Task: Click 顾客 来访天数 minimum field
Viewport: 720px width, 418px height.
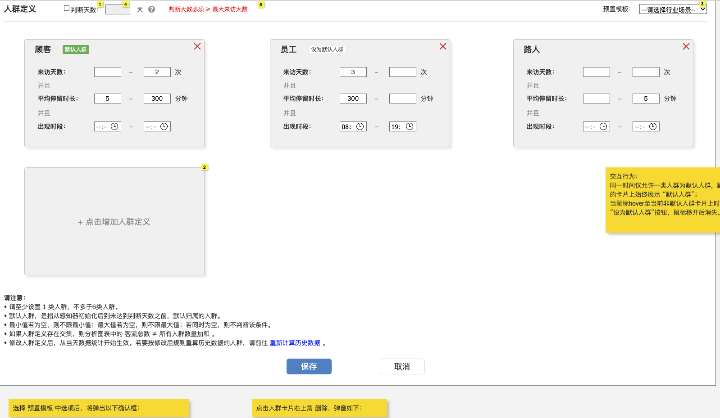Action: pyautogui.click(x=108, y=72)
